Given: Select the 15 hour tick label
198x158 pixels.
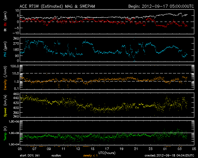Looking at the screenshot, I should point(93,149).
